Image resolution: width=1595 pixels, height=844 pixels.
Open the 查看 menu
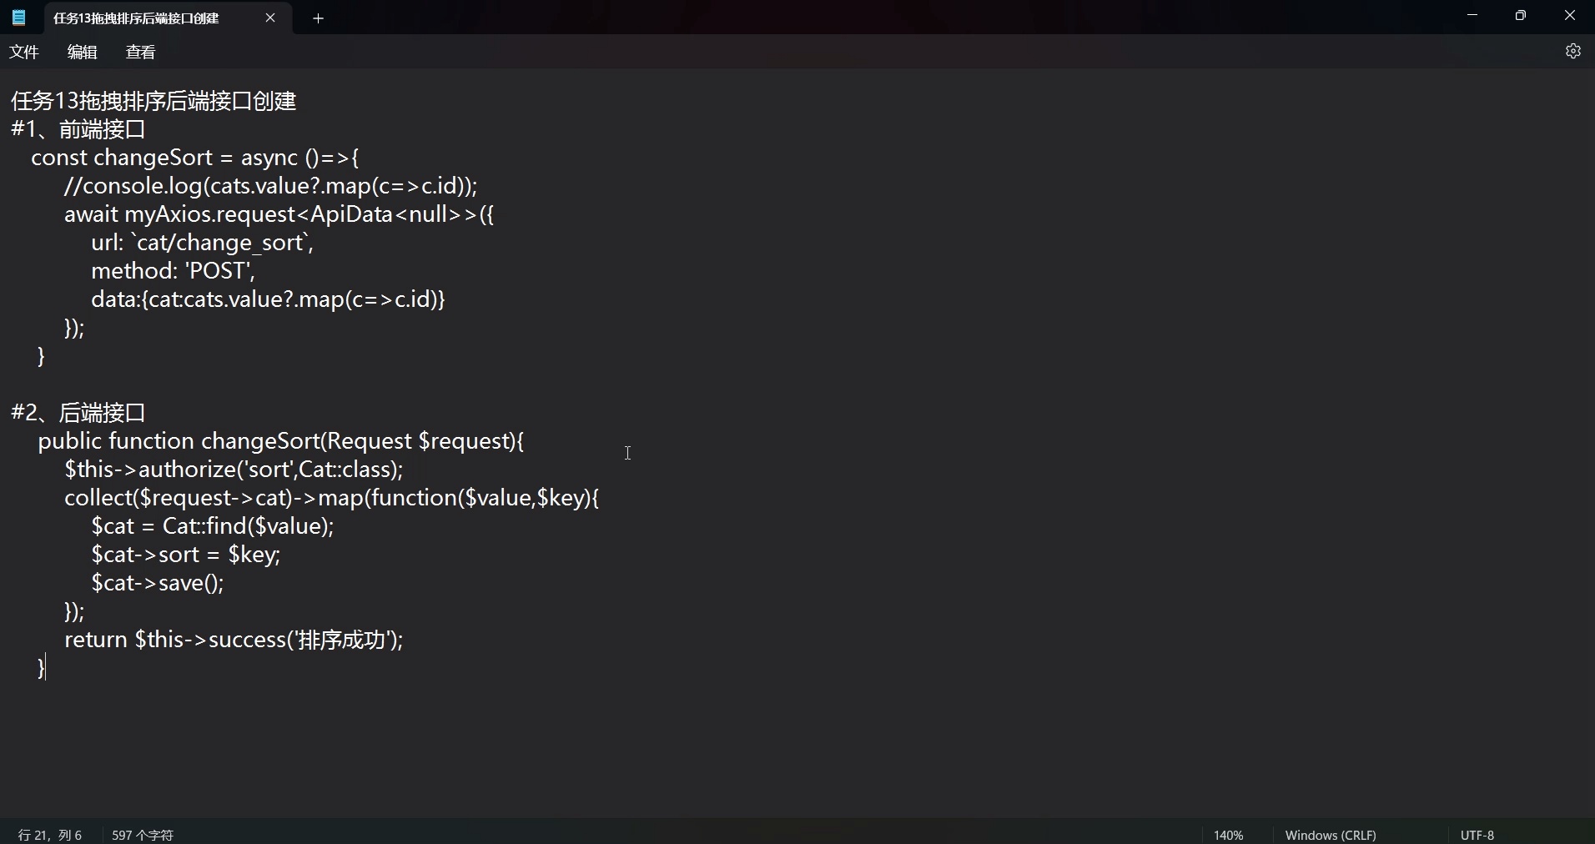[x=140, y=52]
